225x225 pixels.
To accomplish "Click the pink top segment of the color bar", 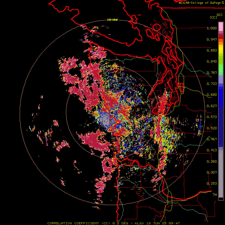I will point(221,26).
